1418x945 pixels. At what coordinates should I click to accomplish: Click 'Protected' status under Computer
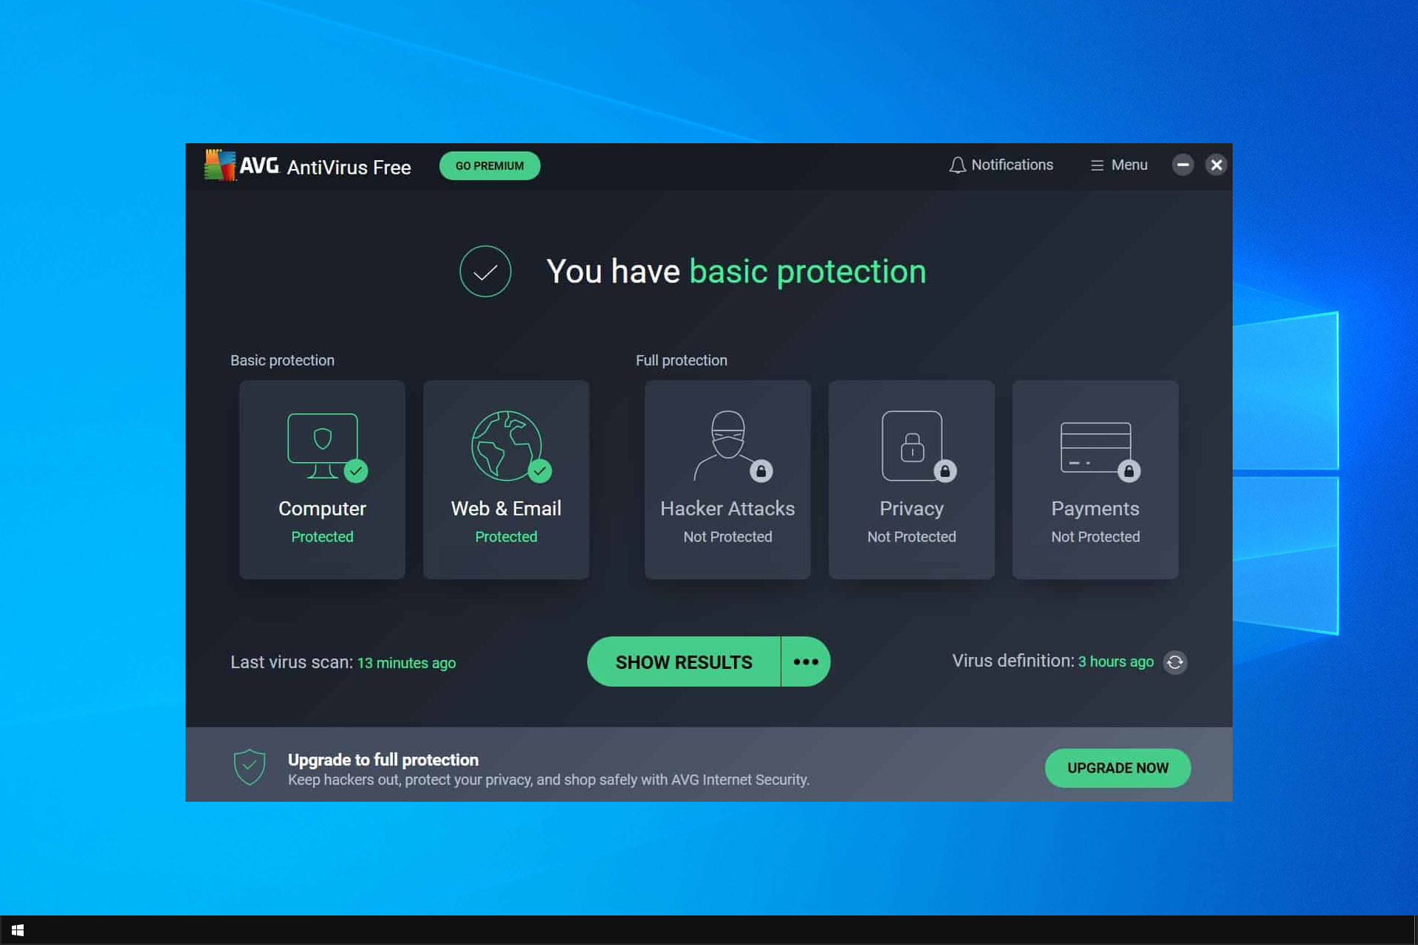(322, 537)
